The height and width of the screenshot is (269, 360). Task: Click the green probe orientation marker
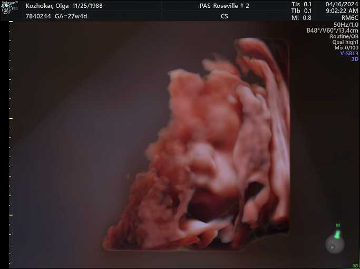click(337, 231)
